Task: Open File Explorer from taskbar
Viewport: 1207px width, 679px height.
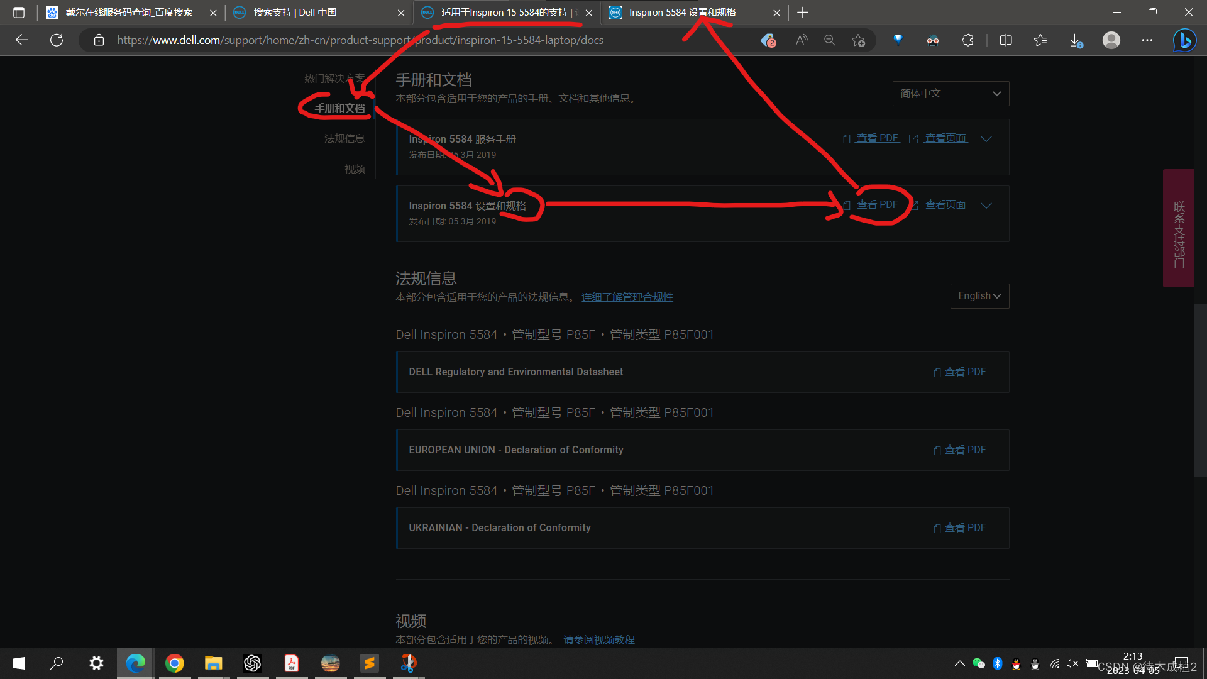Action: click(x=214, y=663)
